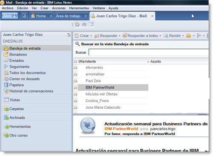Image resolution: width=213 pixels, height=156 pixels.
Task: Click the globe icon in the preview pane
Action: tap(88, 126)
